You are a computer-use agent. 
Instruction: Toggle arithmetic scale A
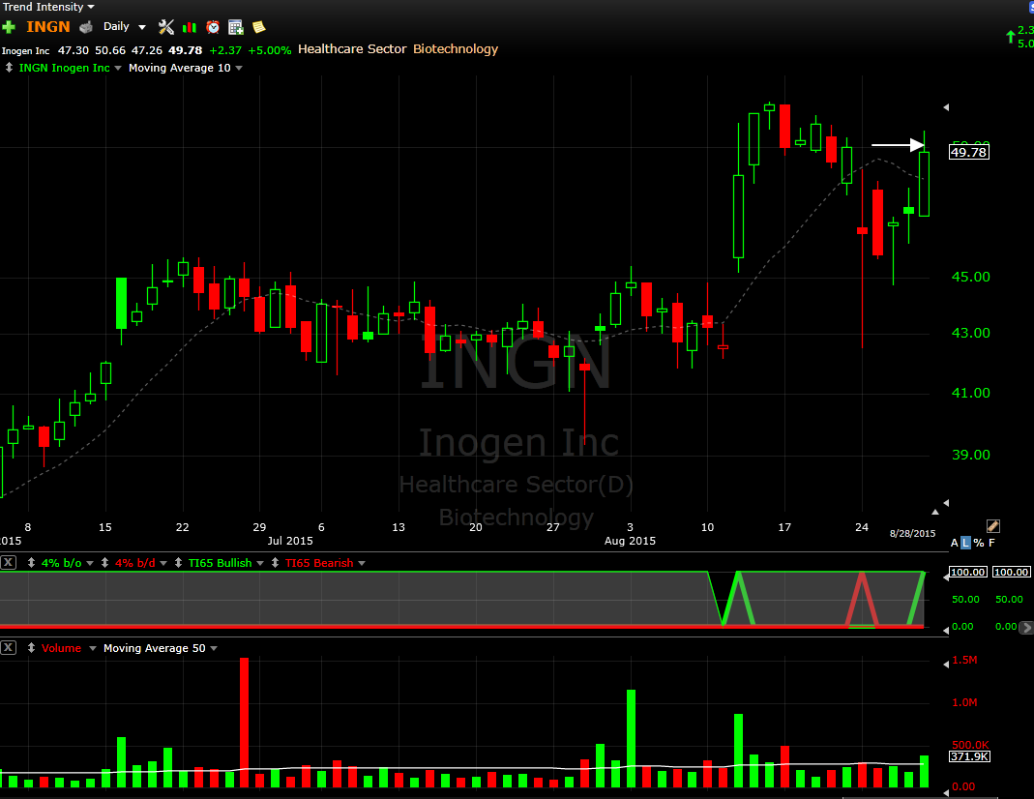(955, 543)
